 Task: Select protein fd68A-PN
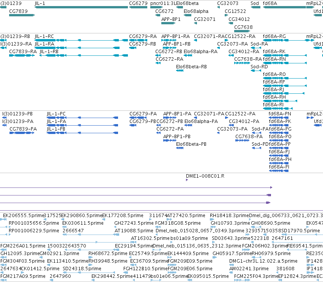pyautogui.click(x=280, y=114)
